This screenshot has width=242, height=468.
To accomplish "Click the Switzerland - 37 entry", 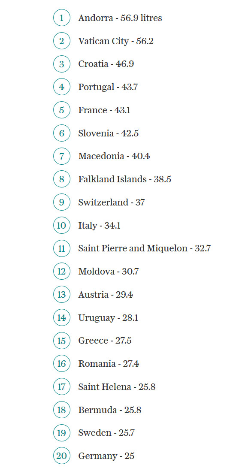I will (x=112, y=202).
